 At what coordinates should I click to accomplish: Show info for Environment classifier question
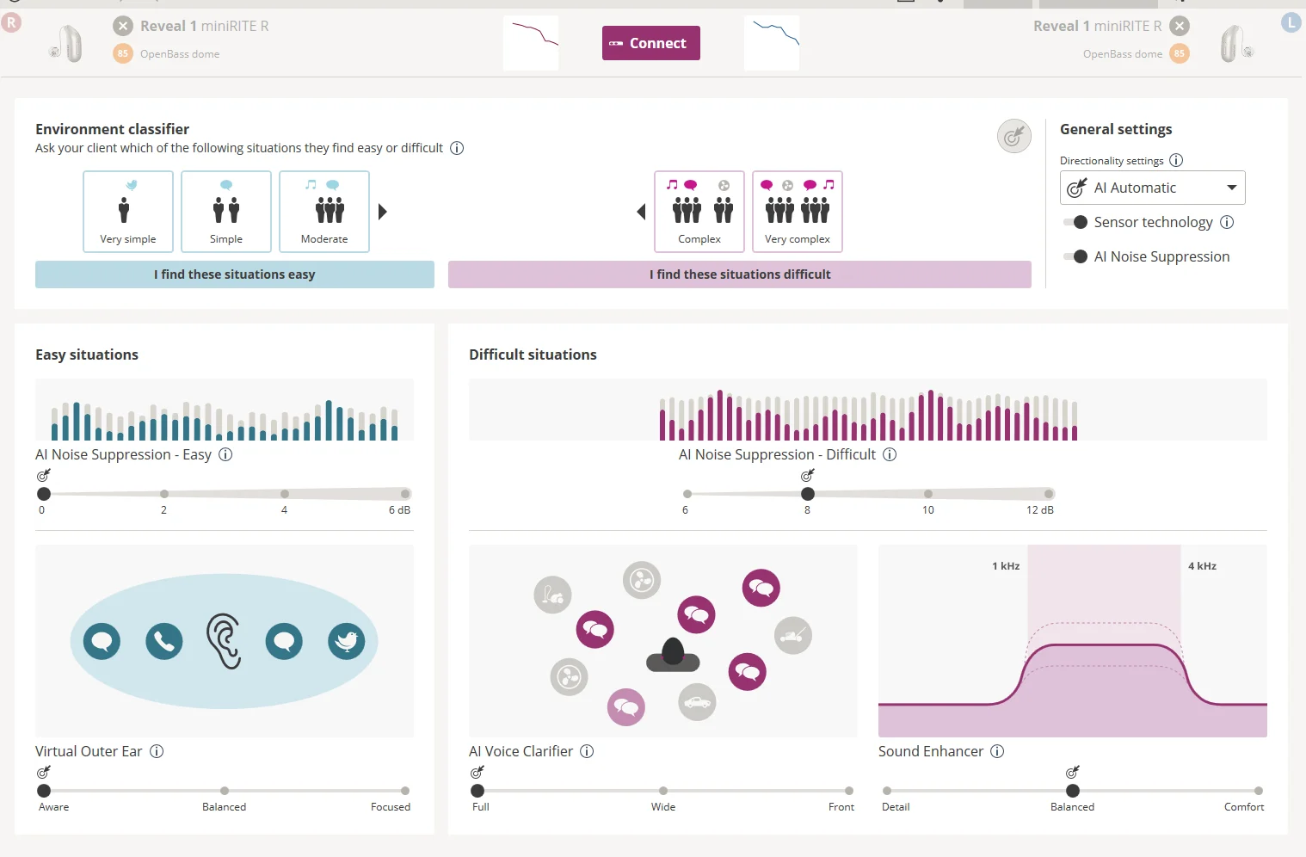[457, 148]
